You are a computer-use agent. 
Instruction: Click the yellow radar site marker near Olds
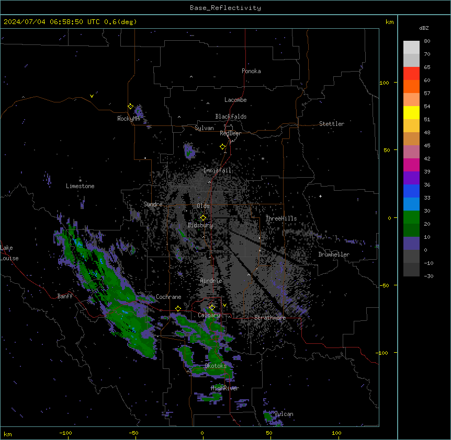[x=203, y=218]
